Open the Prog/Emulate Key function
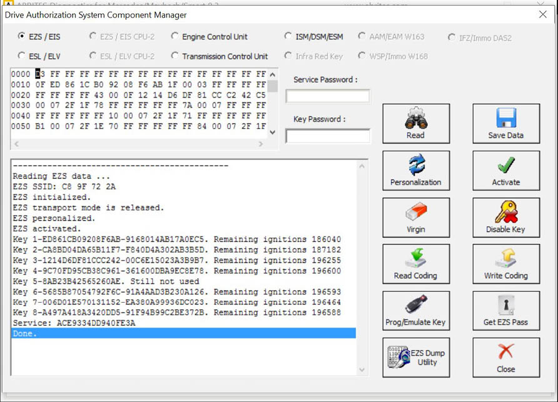 tap(415, 311)
